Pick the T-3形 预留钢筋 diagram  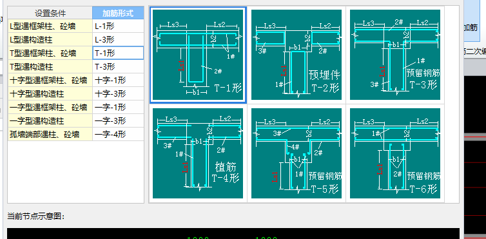coord(395,55)
